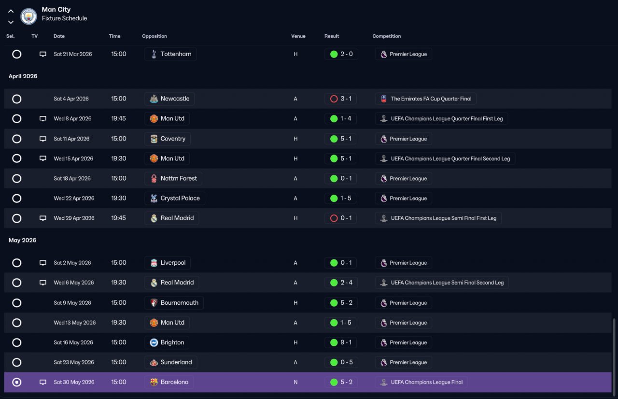
Task: Click the TV icon on Liverpool row
Action: [43, 263]
